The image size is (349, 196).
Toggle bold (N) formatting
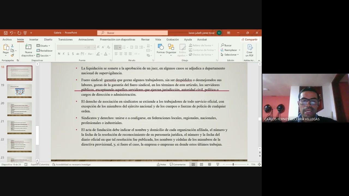coord(59,54)
